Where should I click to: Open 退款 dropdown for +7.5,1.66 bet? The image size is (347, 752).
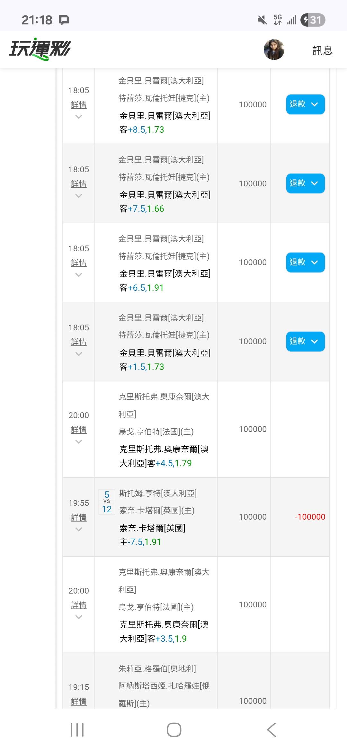click(305, 184)
